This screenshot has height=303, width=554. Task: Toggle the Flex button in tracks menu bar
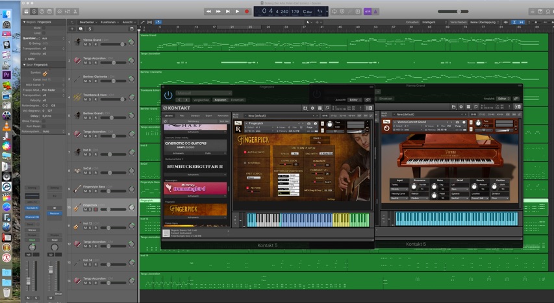pyautogui.click(x=149, y=22)
